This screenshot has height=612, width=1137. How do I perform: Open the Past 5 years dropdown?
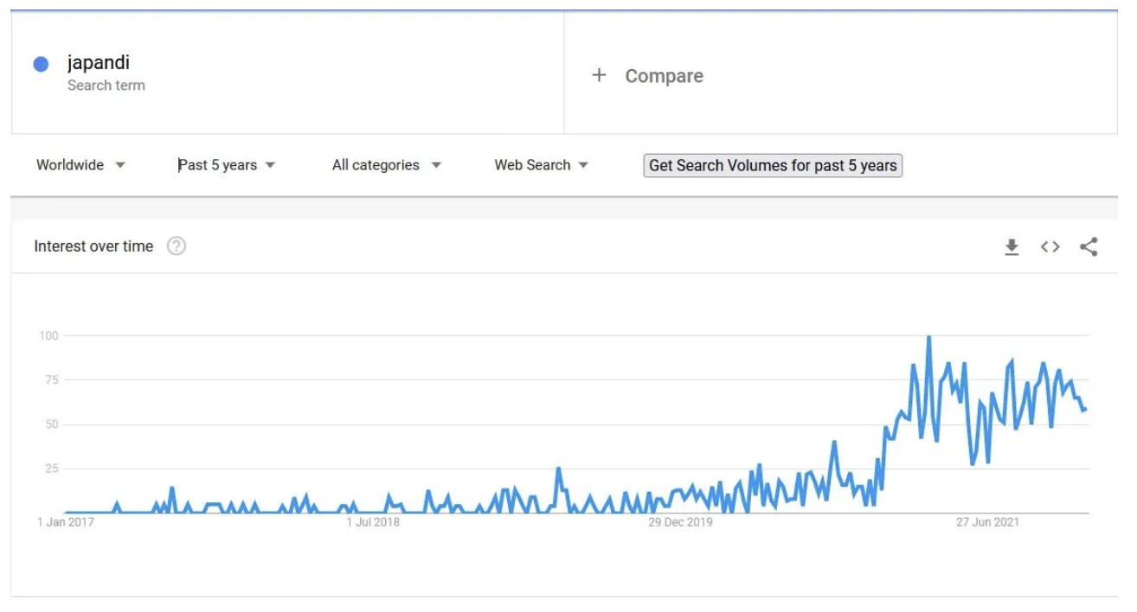(227, 165)
